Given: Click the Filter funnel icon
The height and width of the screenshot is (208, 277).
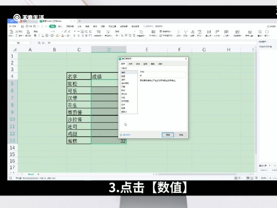Looking at the screenshot, I should point(186,32).
